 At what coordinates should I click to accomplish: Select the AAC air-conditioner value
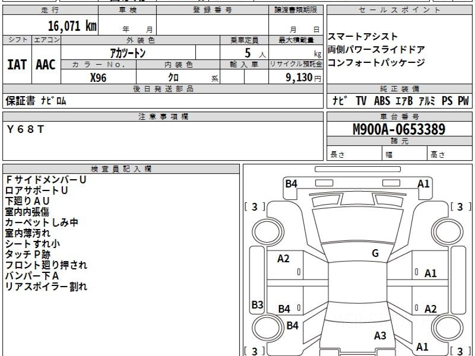46,64
